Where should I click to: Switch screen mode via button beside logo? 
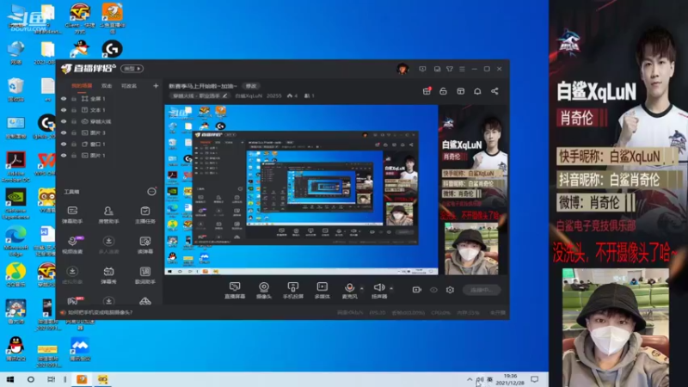(132, 69)
